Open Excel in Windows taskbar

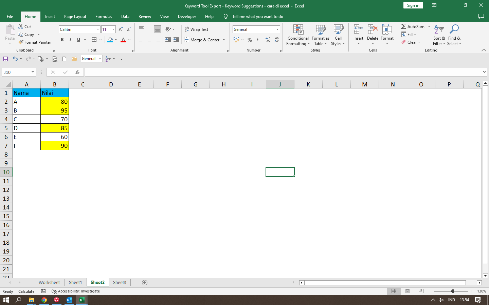click(x=82, y=300)
